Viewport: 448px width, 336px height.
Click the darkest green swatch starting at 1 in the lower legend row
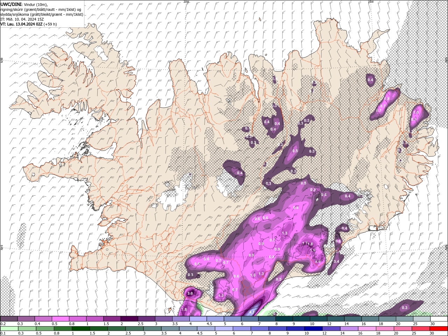tap(81, 328)
